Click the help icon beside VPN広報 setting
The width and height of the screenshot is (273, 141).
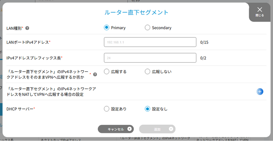click(x=95, y=74)
